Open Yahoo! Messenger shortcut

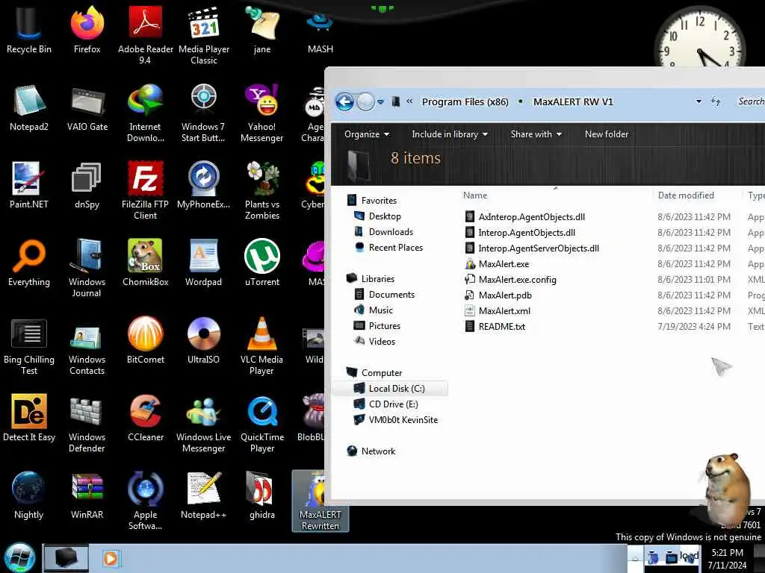click(262, 113)
